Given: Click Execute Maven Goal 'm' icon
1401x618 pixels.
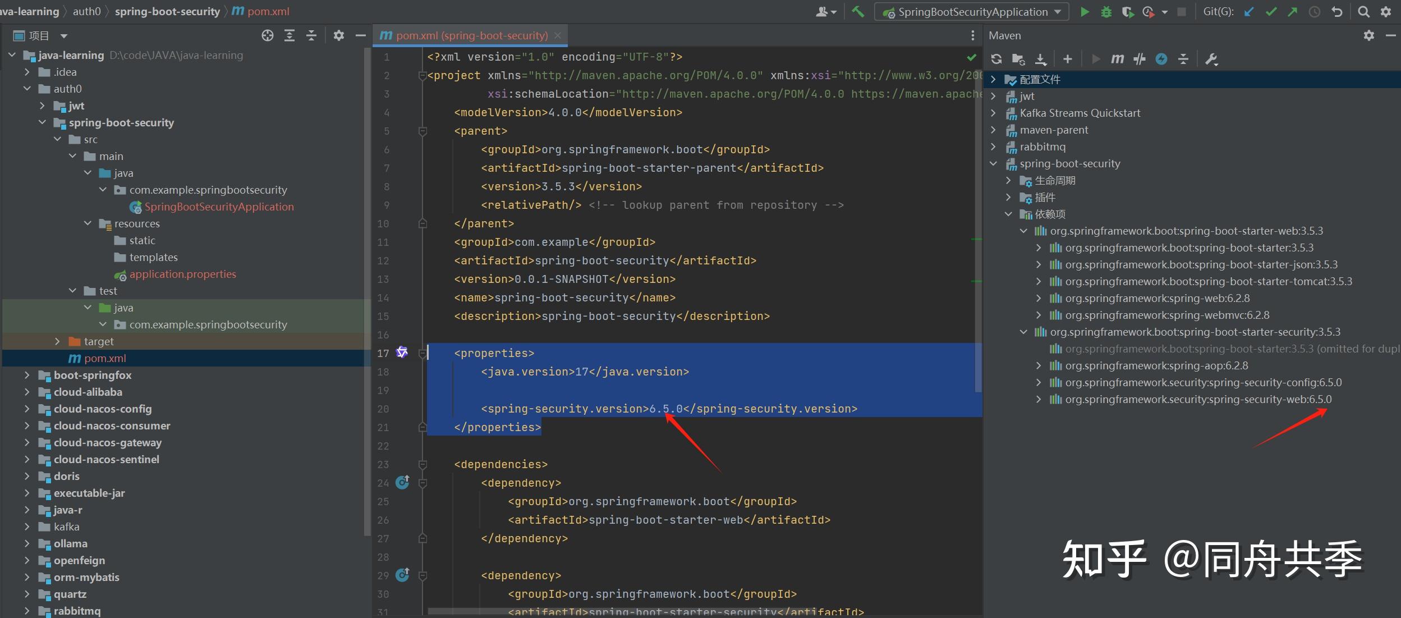Looking at the screenshot, I should [1117, 59].
